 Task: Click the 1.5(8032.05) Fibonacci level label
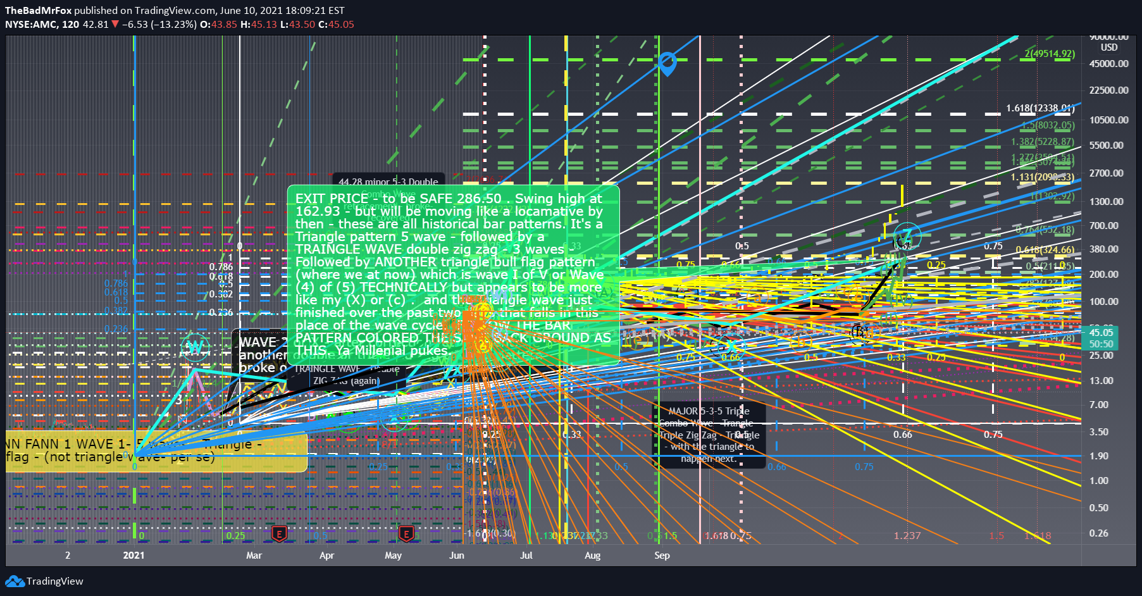coord(1048,125)
